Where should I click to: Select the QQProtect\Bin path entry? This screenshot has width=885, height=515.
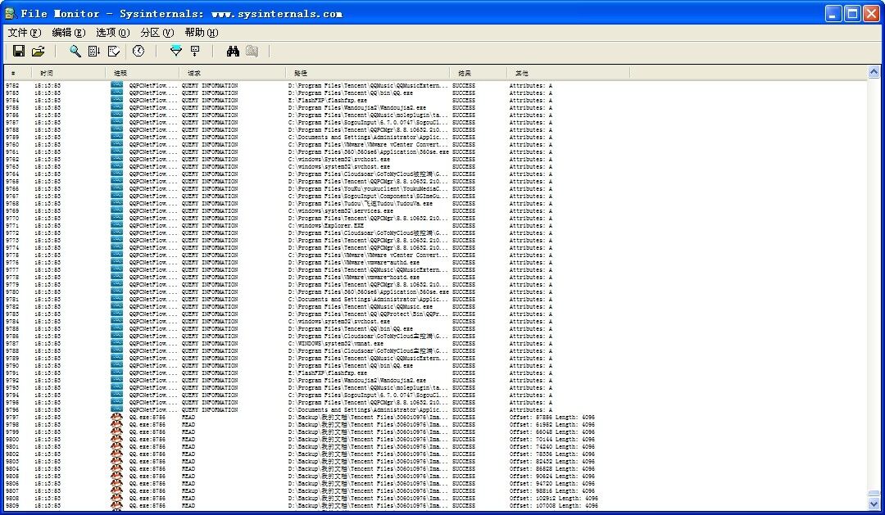tap(367, 314)
